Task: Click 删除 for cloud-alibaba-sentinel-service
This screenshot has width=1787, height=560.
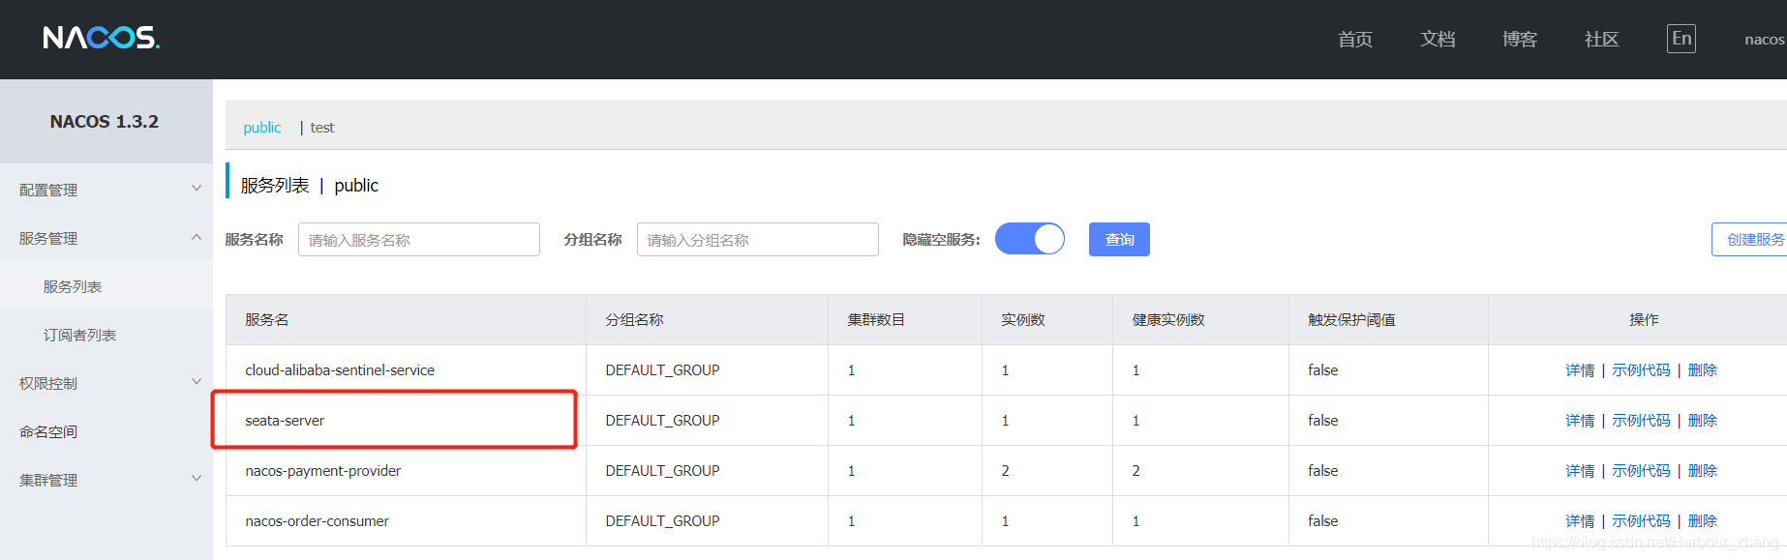Action: [1703, 370]
